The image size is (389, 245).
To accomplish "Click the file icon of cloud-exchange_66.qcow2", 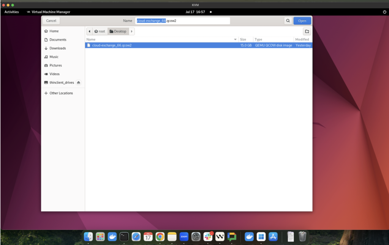I will (x=89, y=46).
